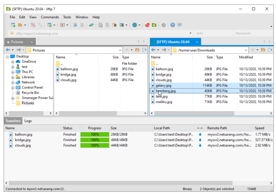Refresh the remote Downloads pane
This screenshot has height=196, width=276.
(x=270, y=50)
